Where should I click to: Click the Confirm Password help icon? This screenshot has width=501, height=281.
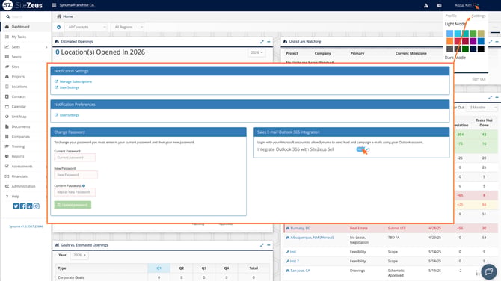pyautogui.click(x=84, y=185)
